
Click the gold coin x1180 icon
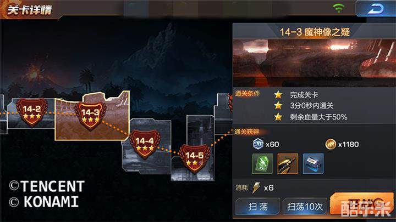click(x=331, y=144)
